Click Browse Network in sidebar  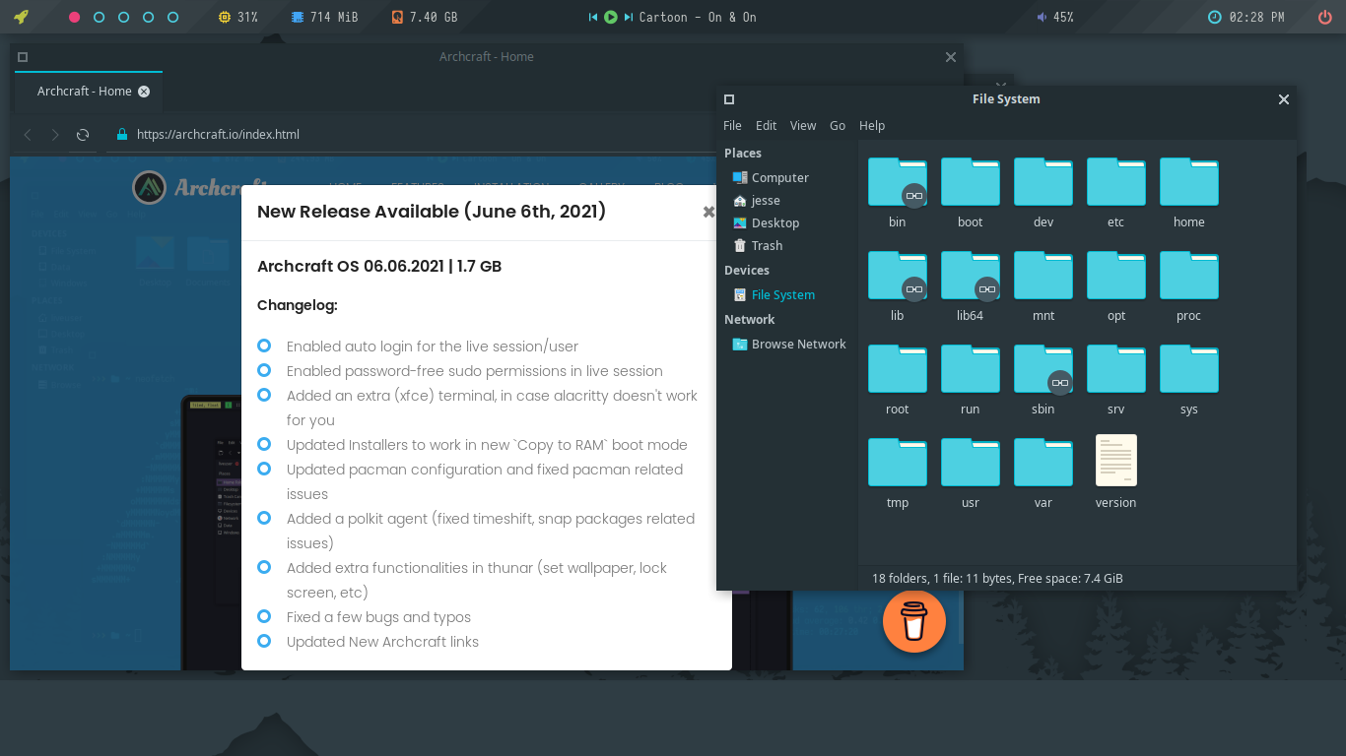click(x=787, y=344)
